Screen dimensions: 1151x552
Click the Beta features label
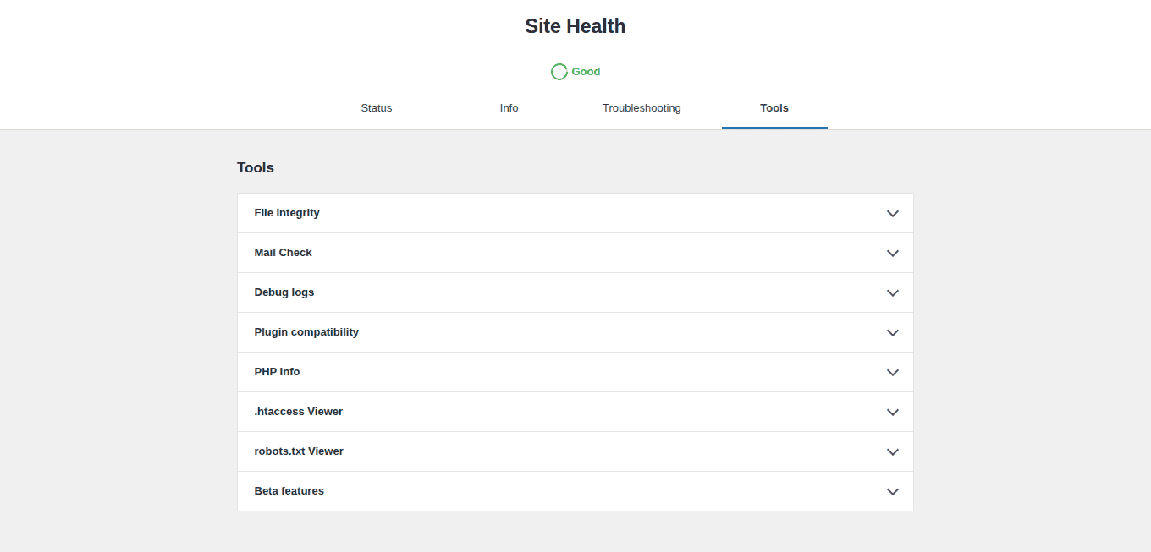[x=289, y=491]
